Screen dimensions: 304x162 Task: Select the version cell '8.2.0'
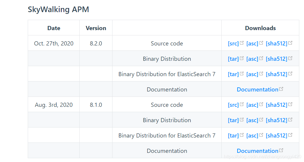click(96, 43)
